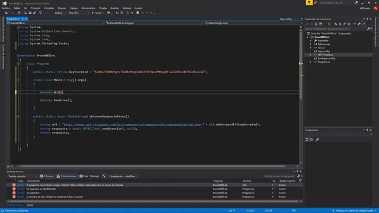This screenshot has width=379, height=213.
Task: Toggle the 0 de 1 Mensaje filter
Action: (89, 176)
